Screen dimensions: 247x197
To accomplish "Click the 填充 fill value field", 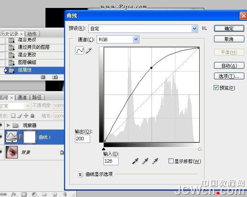I will click(59, 116).
